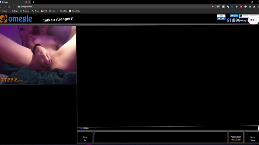The width and height of the screenshot is (259, 145).
Task: Open the Timer bookmark
Action: tap(35, 11)
